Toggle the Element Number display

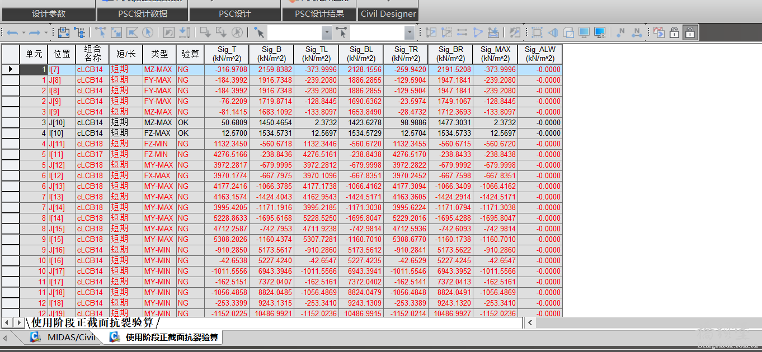637,33
